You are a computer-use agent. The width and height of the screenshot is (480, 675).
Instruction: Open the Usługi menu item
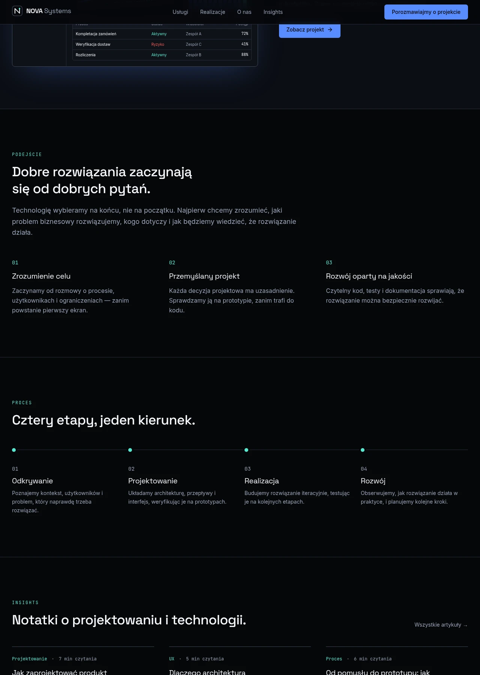180,12
